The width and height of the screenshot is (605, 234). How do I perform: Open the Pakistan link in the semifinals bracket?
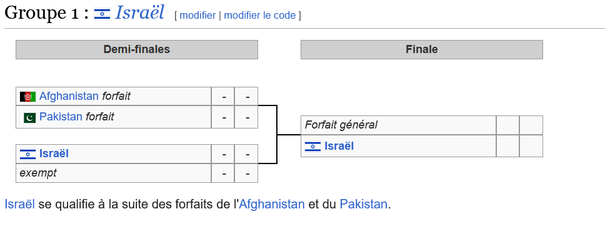click(61, 117)
